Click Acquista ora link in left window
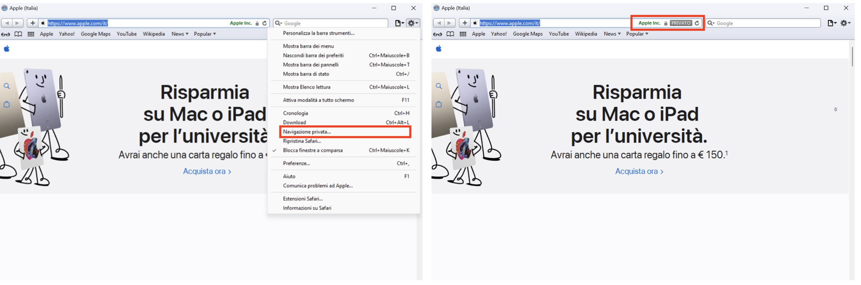 207,171
